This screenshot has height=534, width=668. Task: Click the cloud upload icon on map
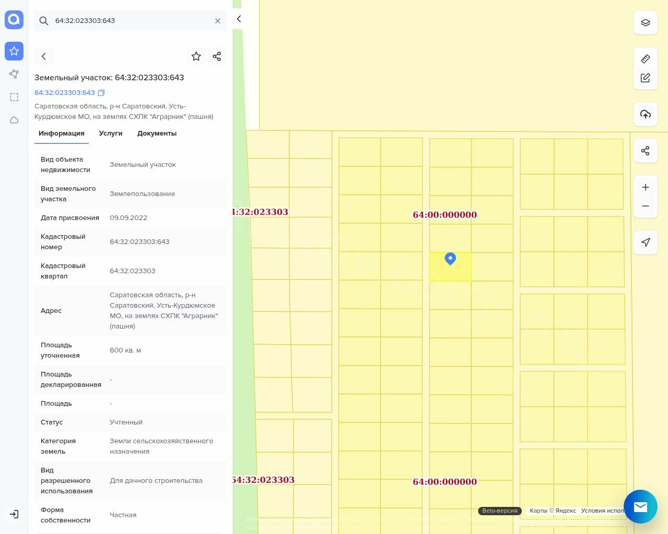pos(645,114)
